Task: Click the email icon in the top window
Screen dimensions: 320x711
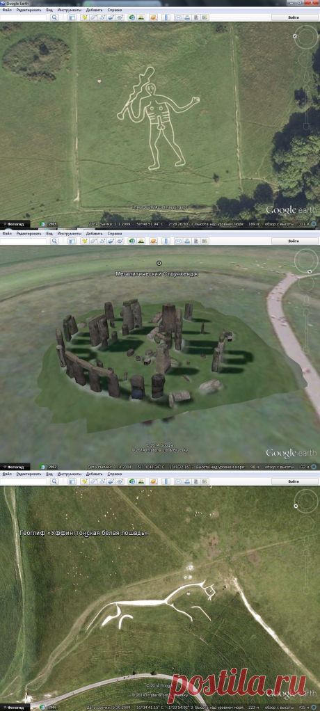Action: 178,17
